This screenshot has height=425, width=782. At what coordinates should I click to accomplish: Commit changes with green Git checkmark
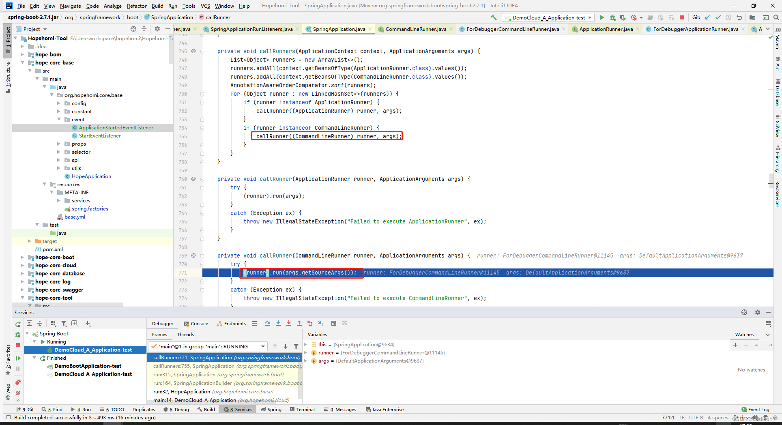[718, 17]
